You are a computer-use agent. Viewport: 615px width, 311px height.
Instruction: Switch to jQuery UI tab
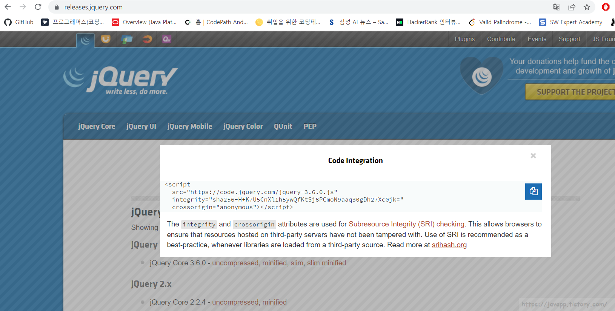(x=141, y=126)
